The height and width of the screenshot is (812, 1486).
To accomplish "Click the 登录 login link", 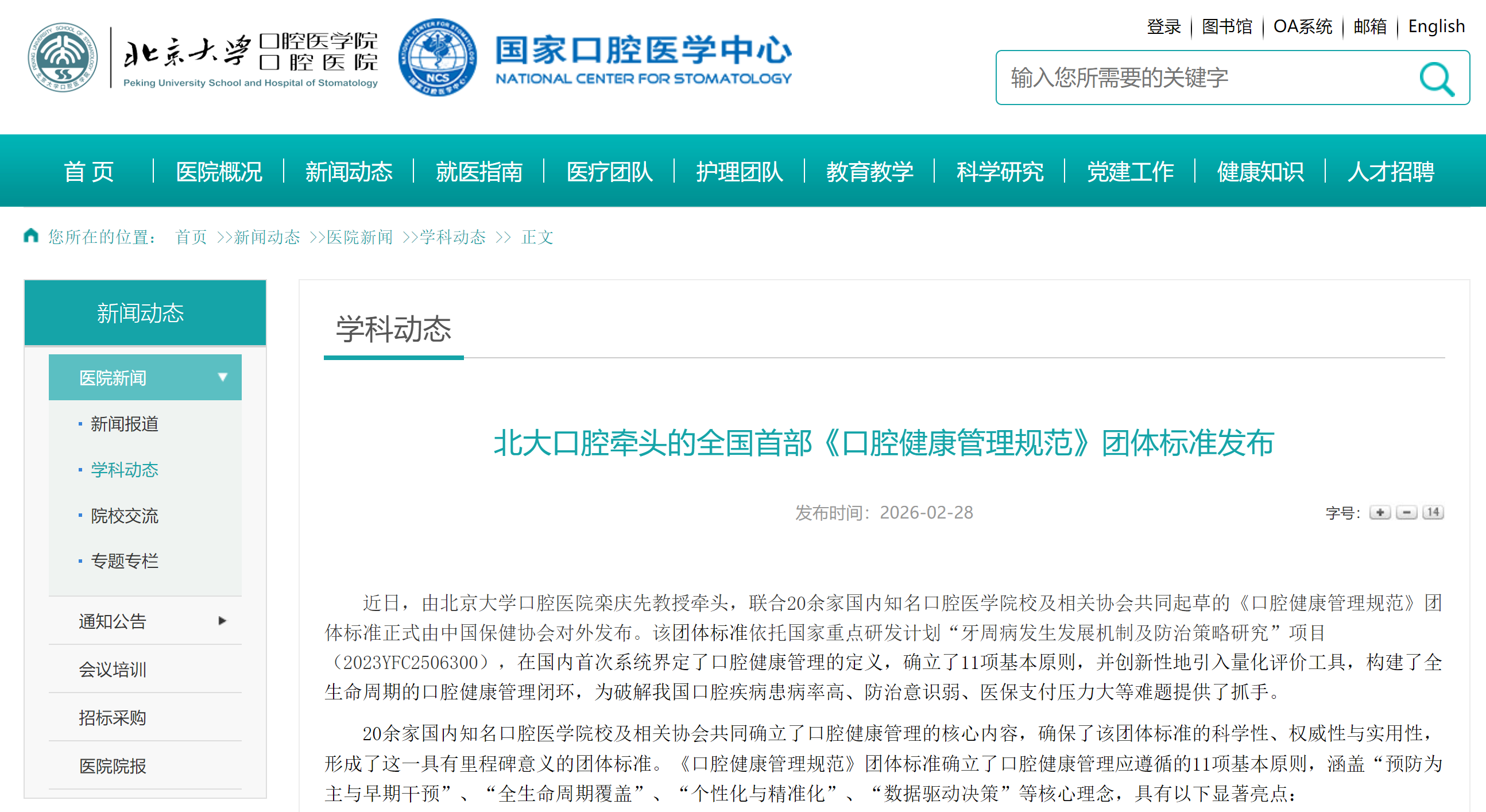I will (x=1164, y=26).
